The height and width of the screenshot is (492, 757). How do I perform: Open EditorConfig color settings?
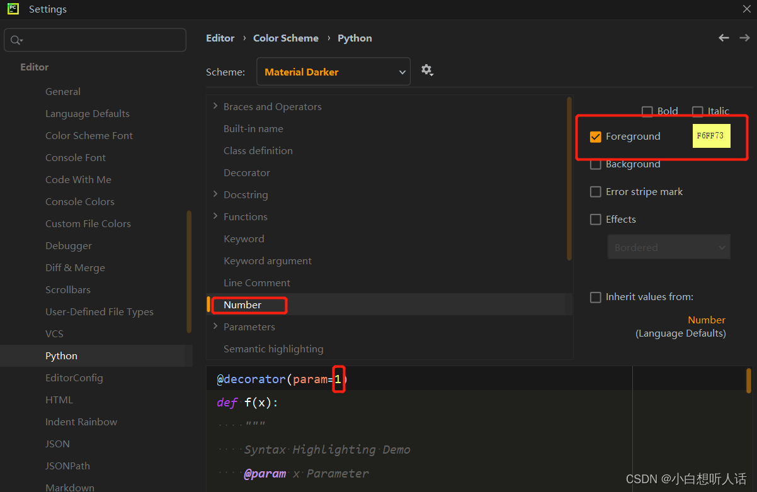74,377
